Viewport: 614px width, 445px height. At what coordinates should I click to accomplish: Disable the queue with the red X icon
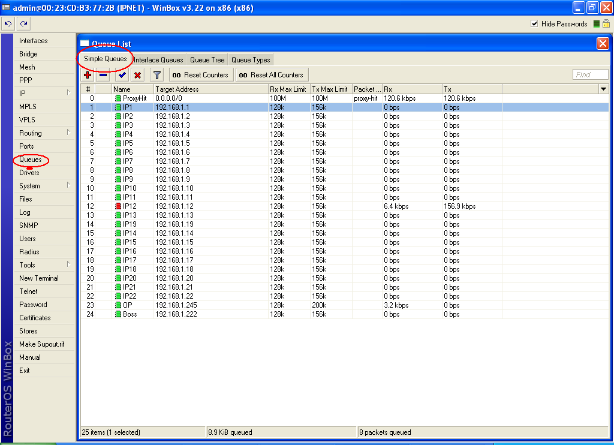pyautogui.click(x=137, y=75)
